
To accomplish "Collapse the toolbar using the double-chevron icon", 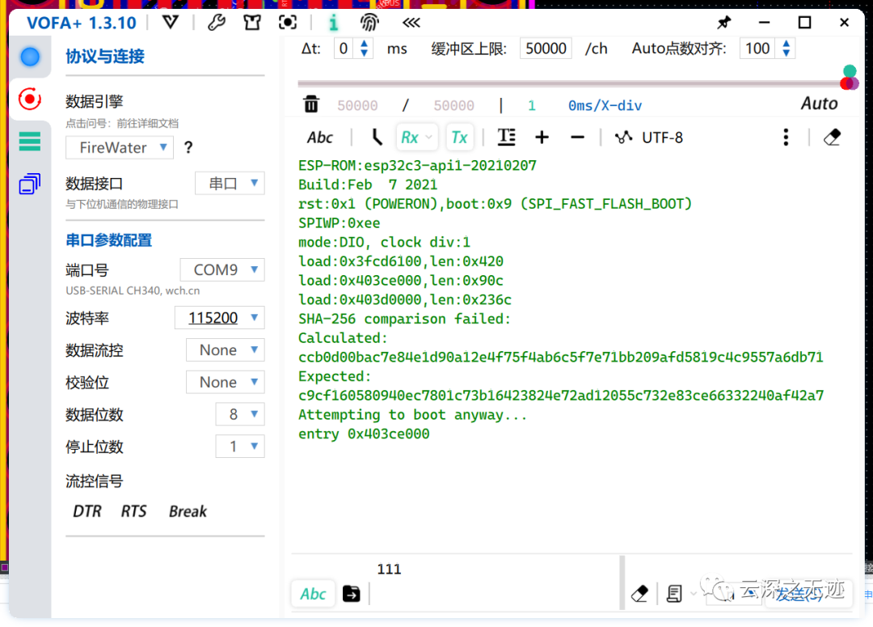I will 410,22.
